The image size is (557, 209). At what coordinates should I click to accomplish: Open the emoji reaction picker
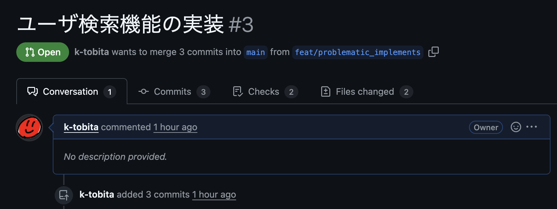(516, 127)
